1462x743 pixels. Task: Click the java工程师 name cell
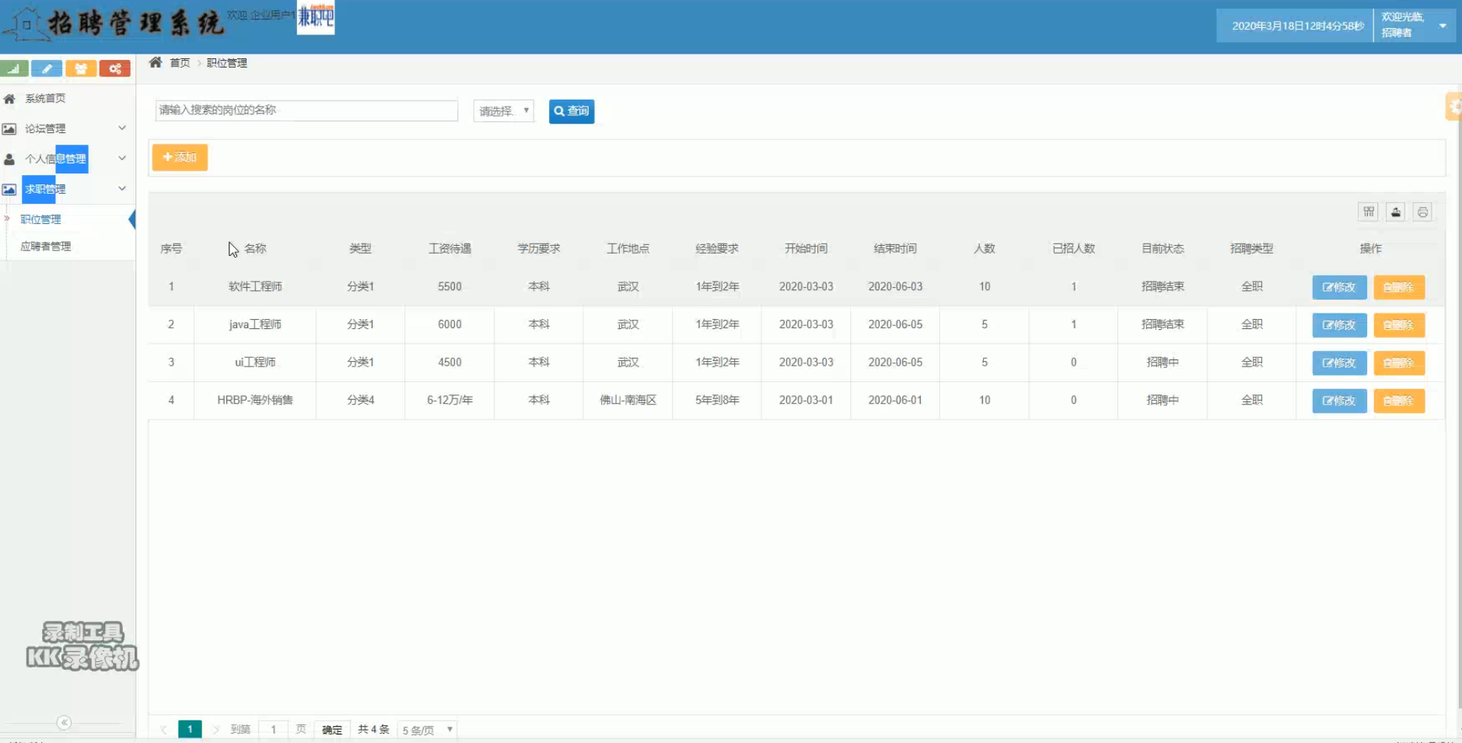coord(255,324)
